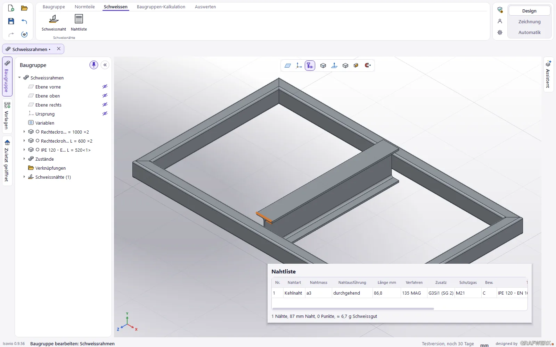Select the Verknüpfungen folder
This screenshot has width=556, height=347.
point(50,168)
